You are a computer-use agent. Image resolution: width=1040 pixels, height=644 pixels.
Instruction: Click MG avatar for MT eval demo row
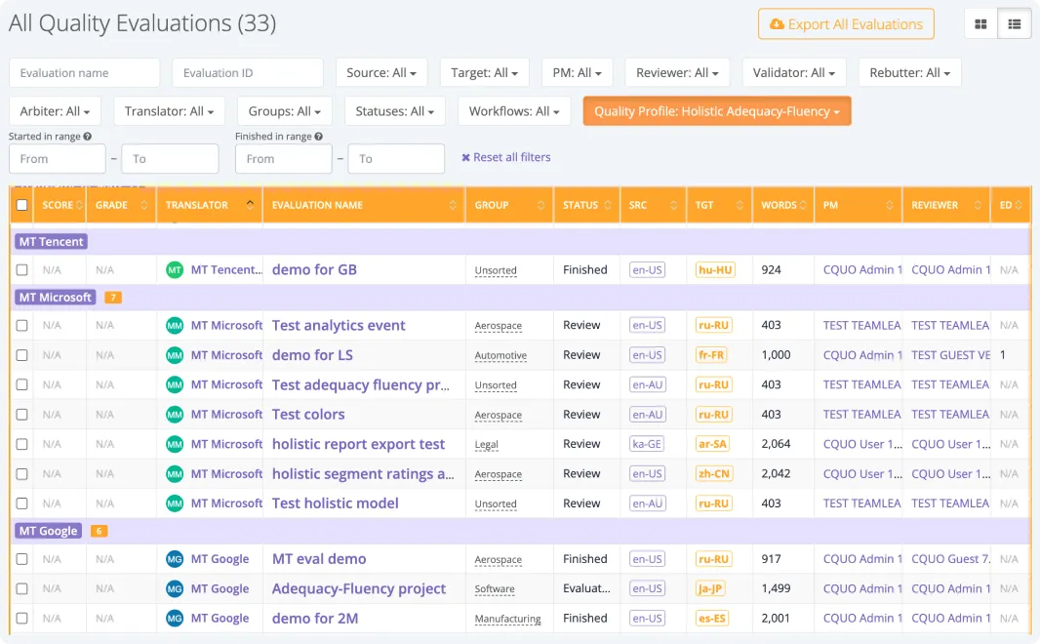(175, 559)
